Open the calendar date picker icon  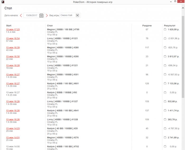coord(41,15)
